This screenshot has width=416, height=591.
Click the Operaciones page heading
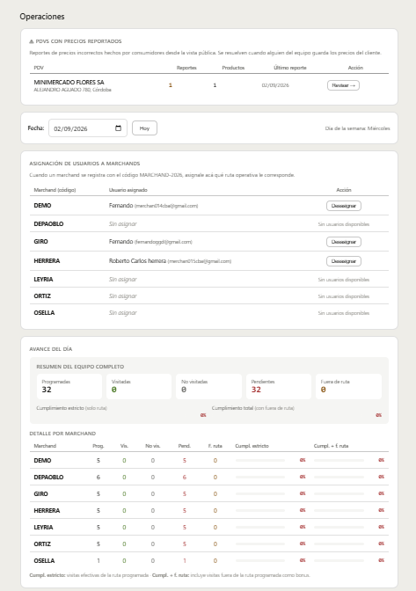[x=42, y=17]
